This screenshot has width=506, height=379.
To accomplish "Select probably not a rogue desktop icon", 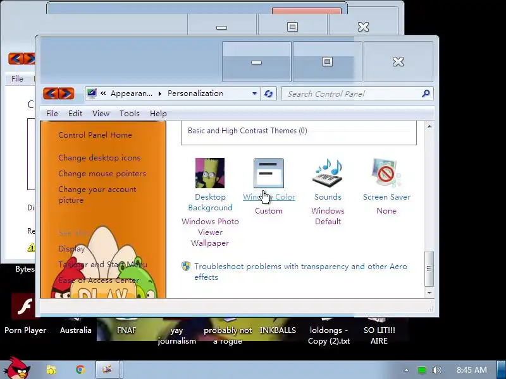I will (228, 335).
